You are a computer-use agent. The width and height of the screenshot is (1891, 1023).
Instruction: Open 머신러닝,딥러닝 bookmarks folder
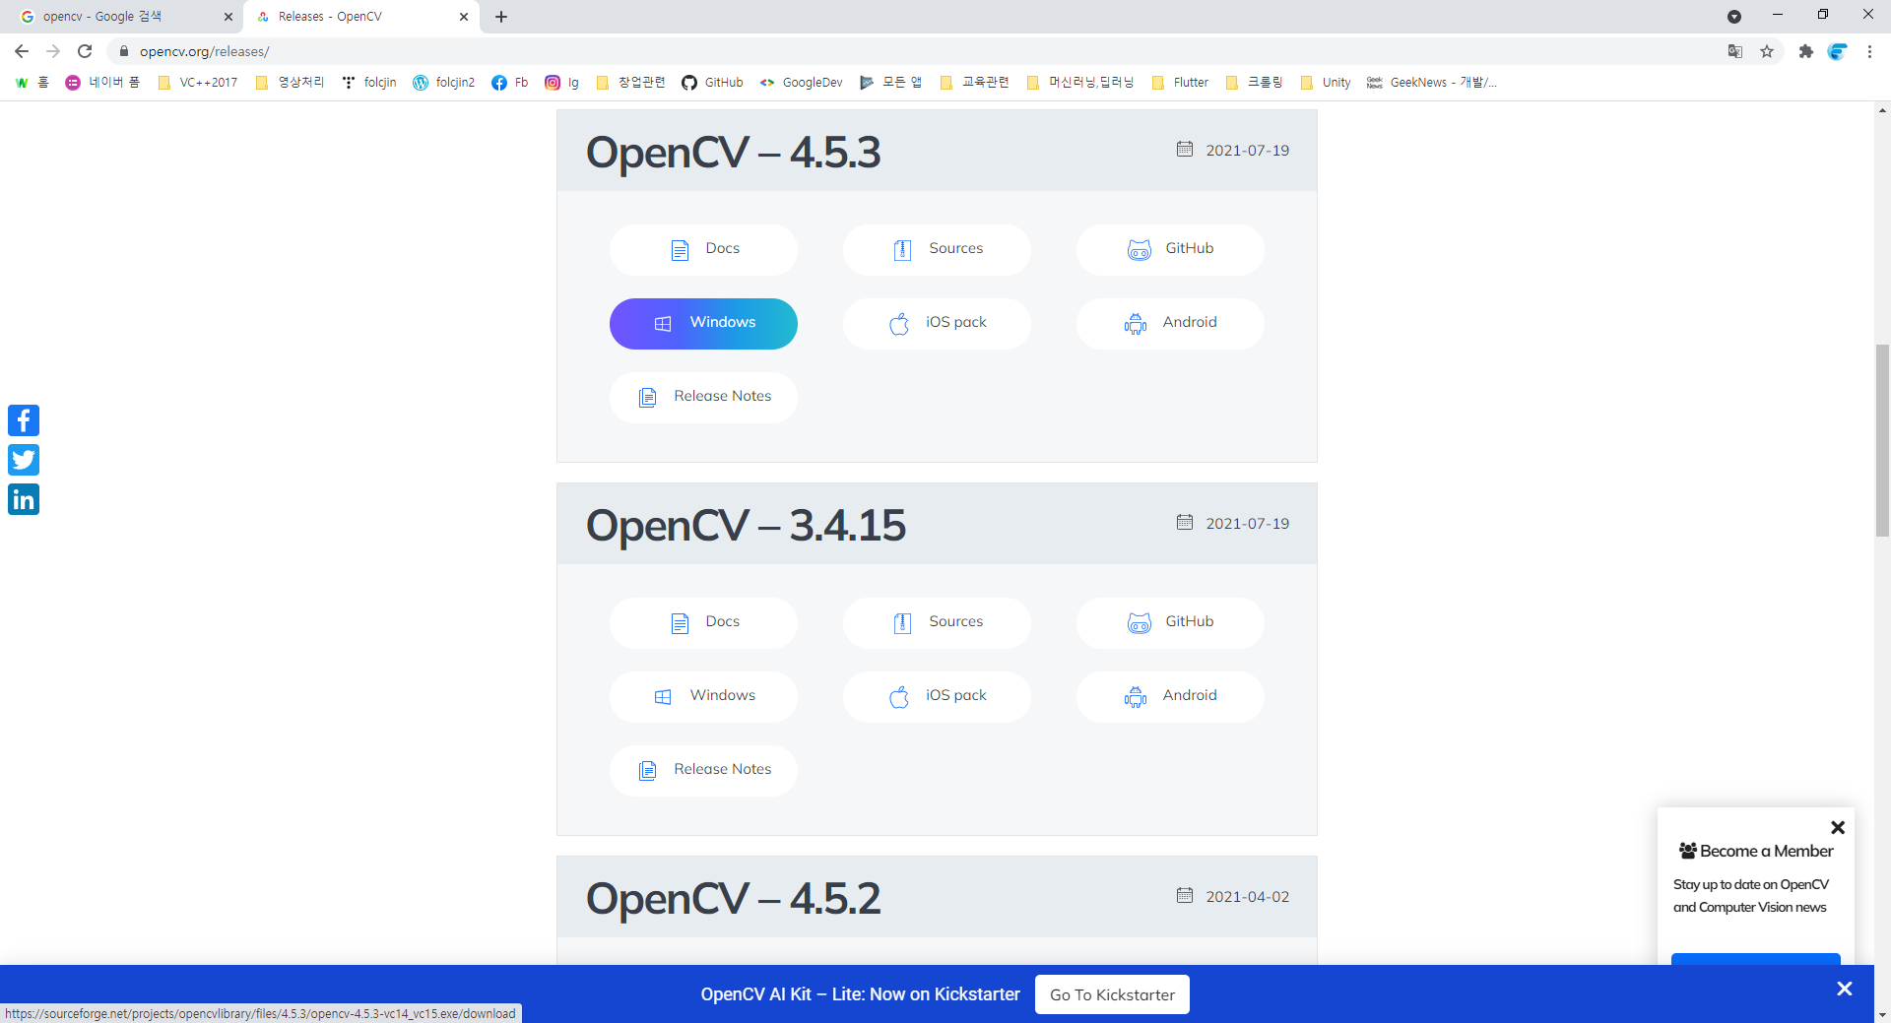(x=1080, y=83)
